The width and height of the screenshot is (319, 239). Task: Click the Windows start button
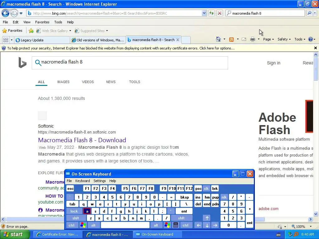tap(15, 234)
